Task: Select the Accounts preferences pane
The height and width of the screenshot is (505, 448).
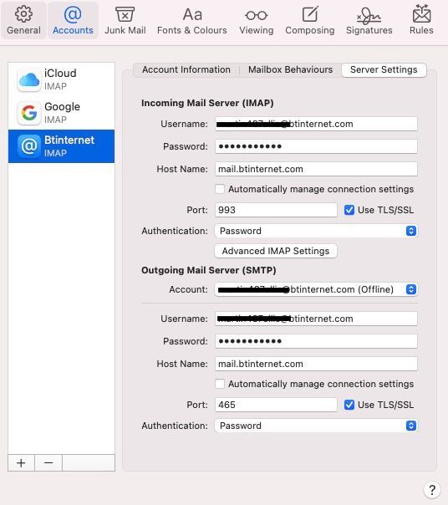Action: pos(73,20)
